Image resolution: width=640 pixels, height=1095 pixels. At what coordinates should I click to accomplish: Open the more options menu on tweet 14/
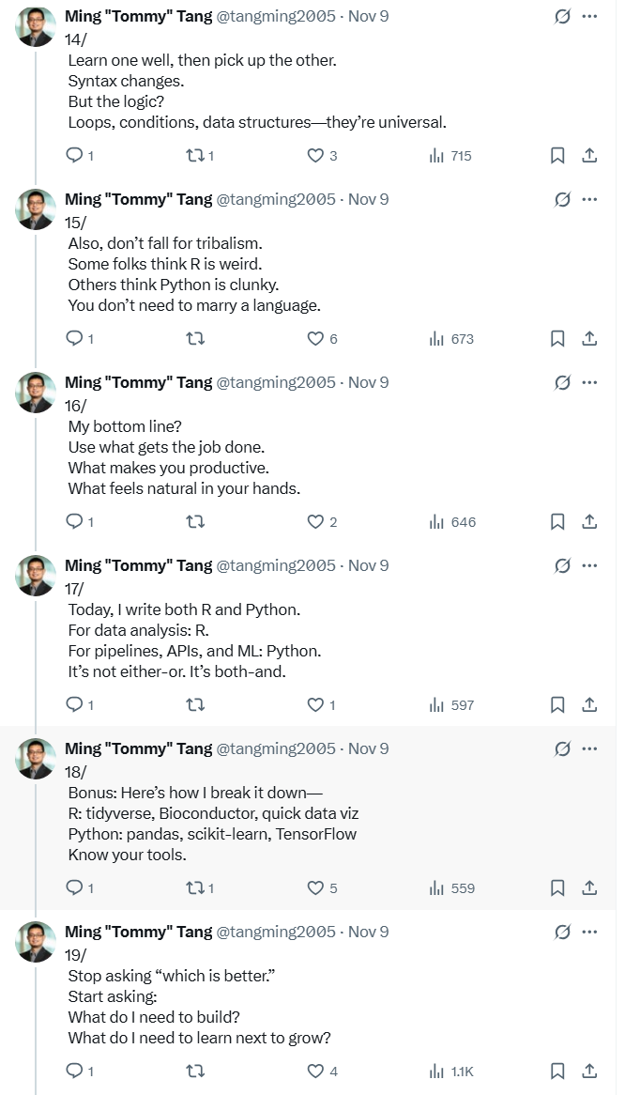[589, 16]
